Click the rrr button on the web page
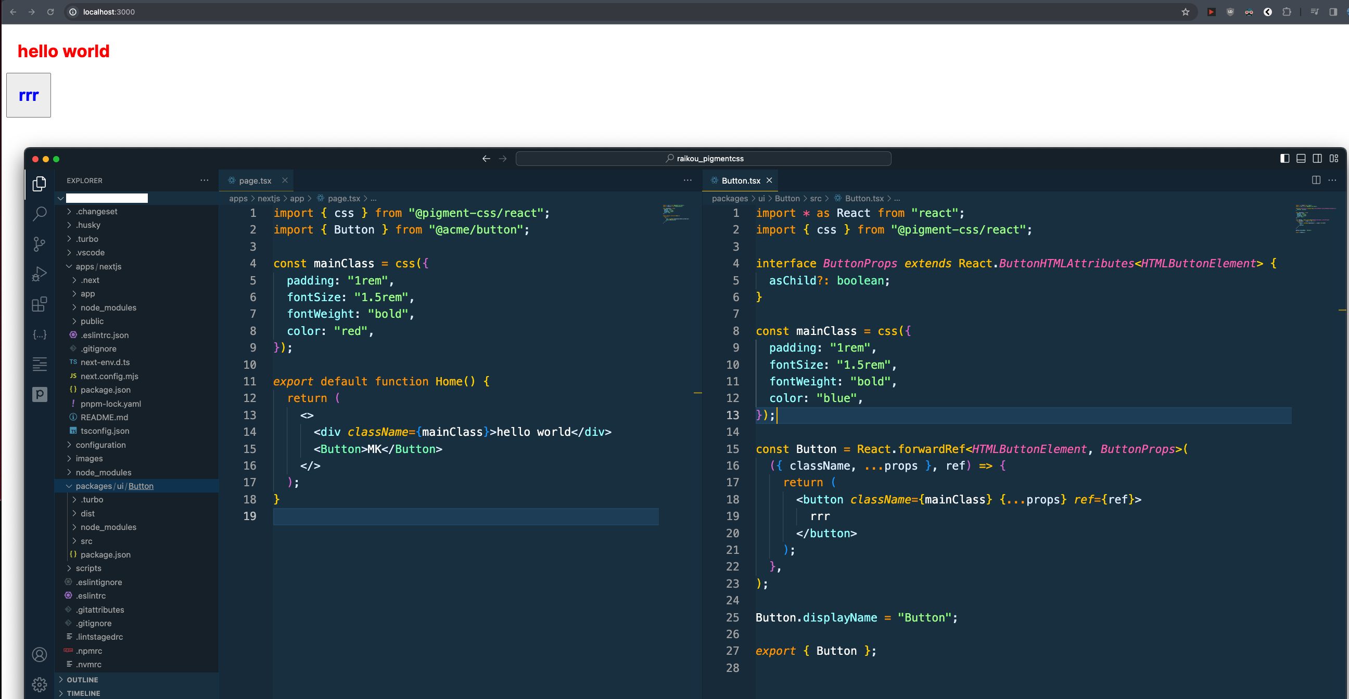Screen dimensions: 1349x699 pos(28,95)
